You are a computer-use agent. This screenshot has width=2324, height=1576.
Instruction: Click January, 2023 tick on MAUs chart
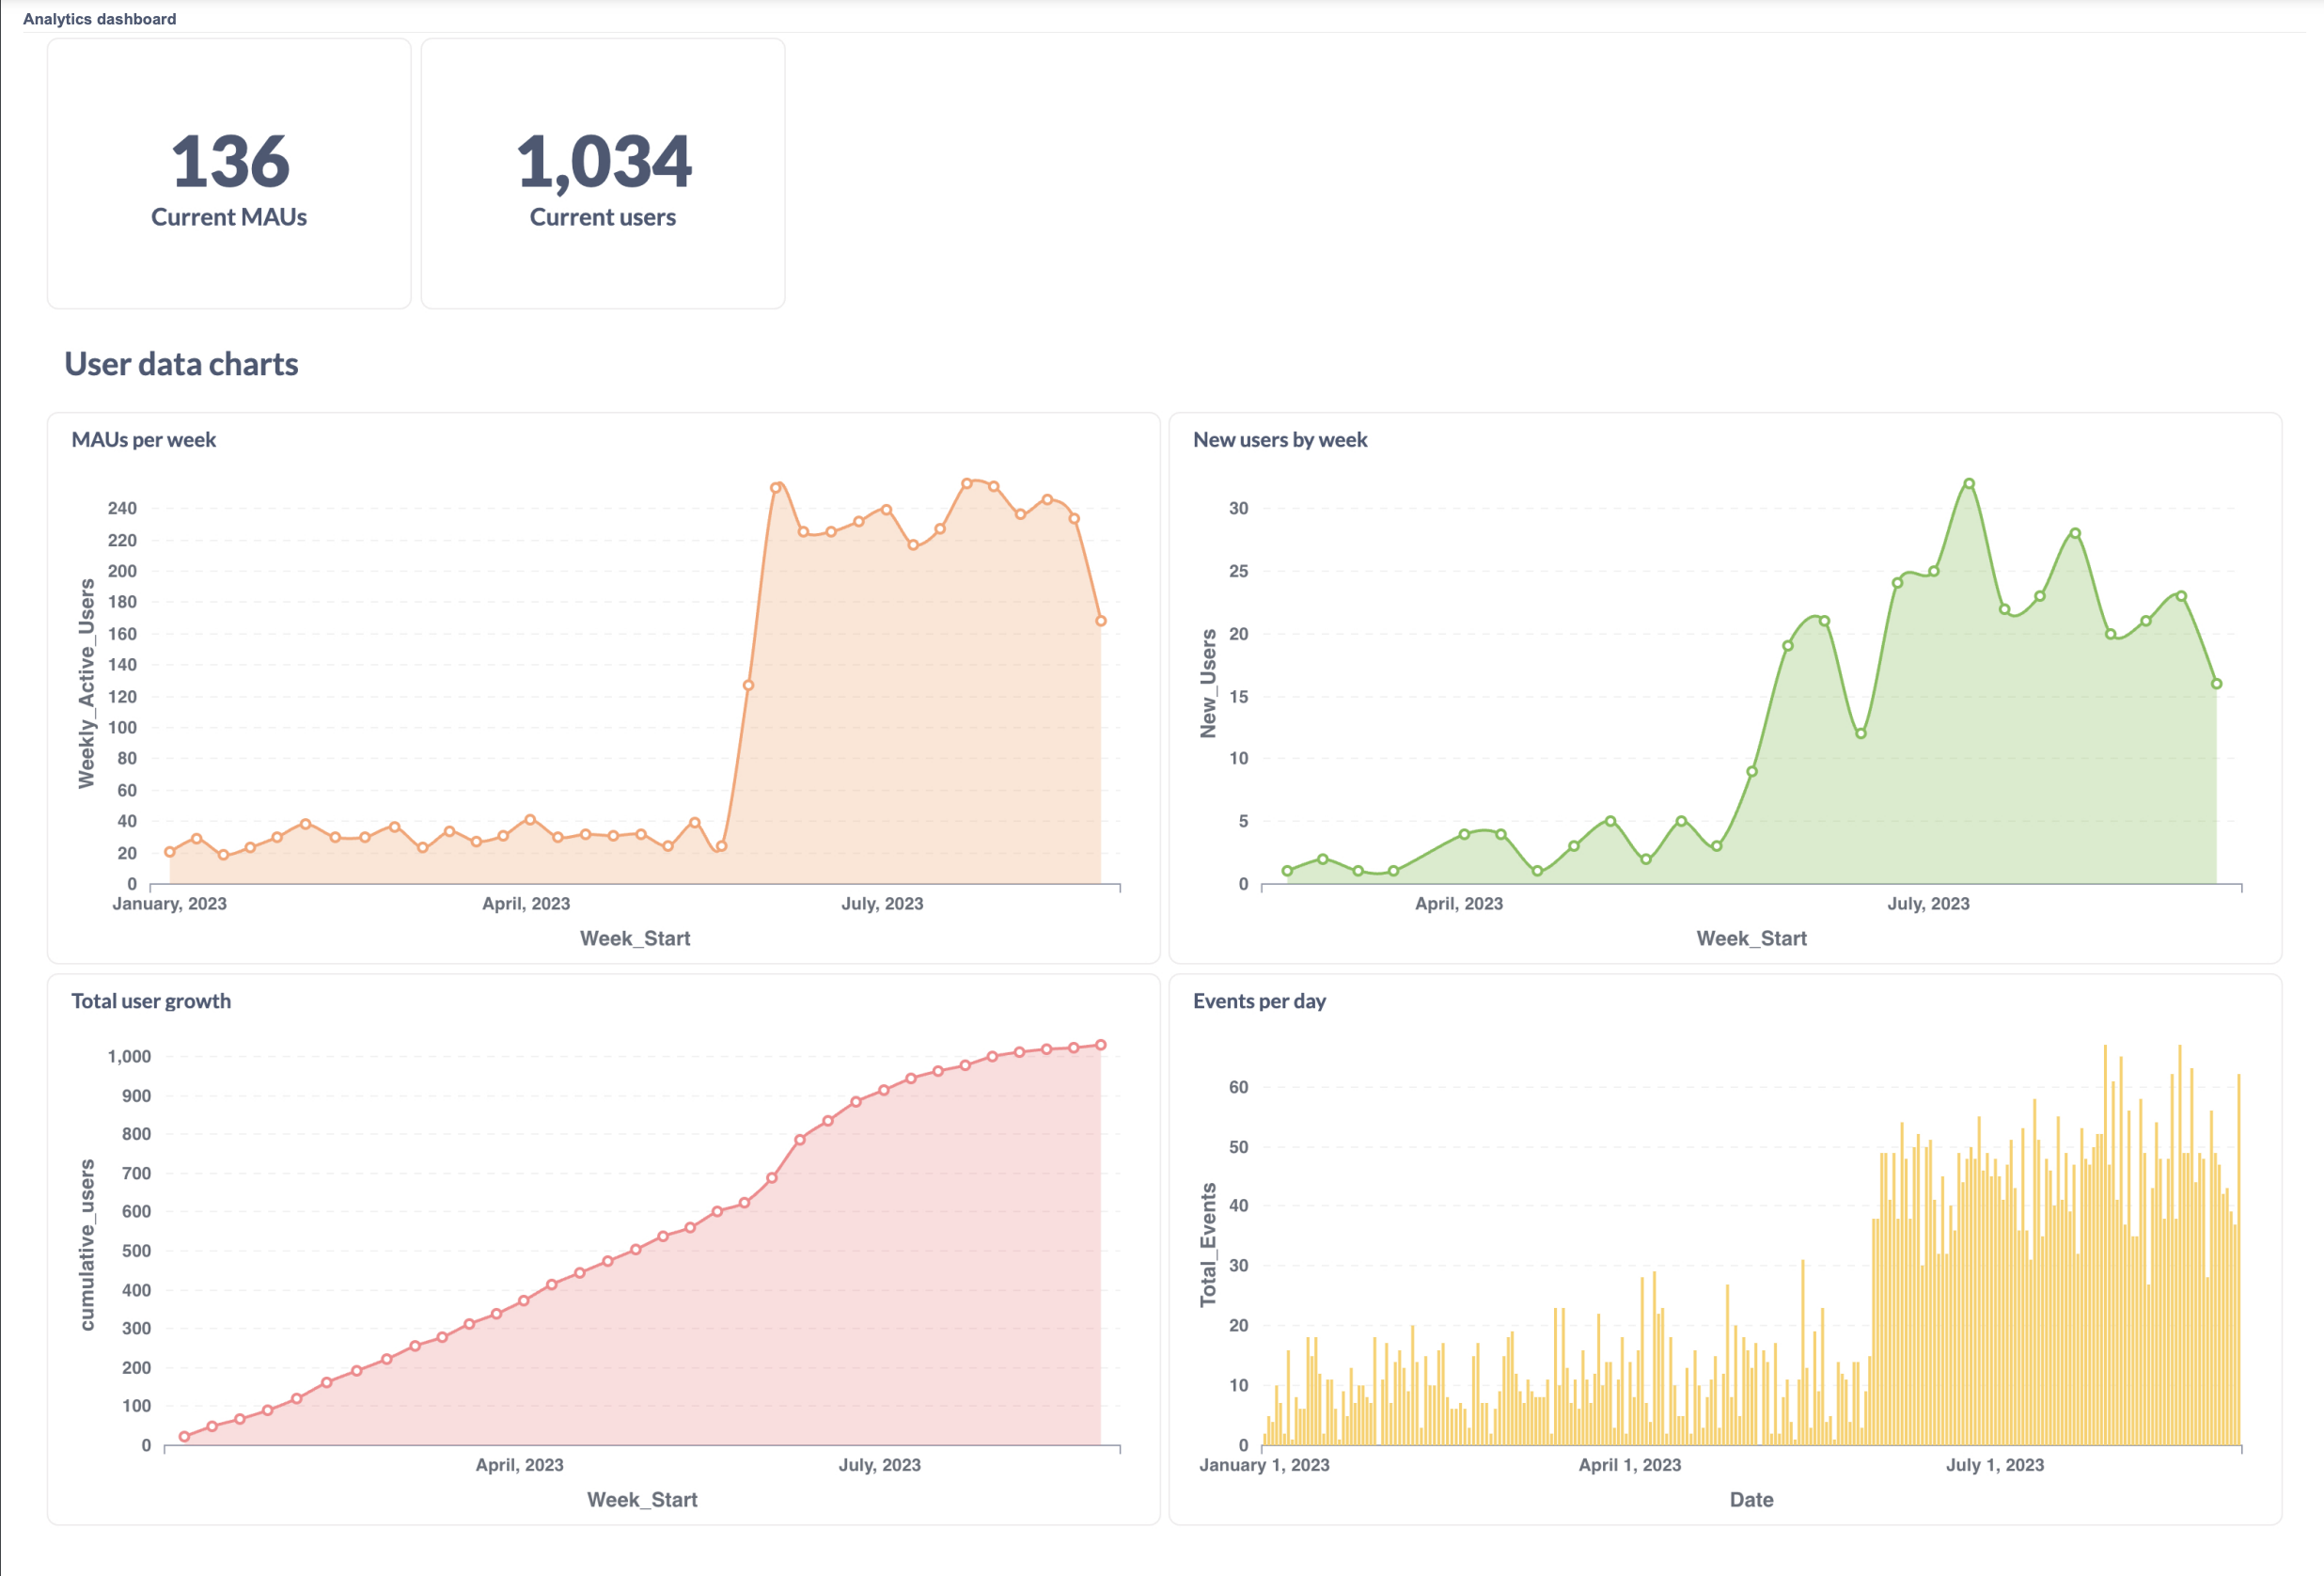169,904
